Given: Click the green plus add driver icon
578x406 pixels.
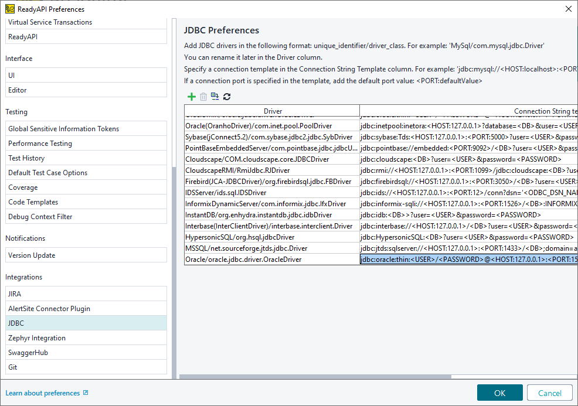Looking at the screenshot, I should pyautogui.click(x=191, y=97).
